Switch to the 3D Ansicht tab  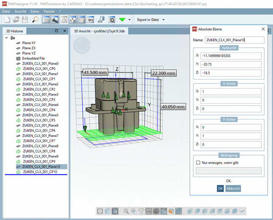point(99,31)
